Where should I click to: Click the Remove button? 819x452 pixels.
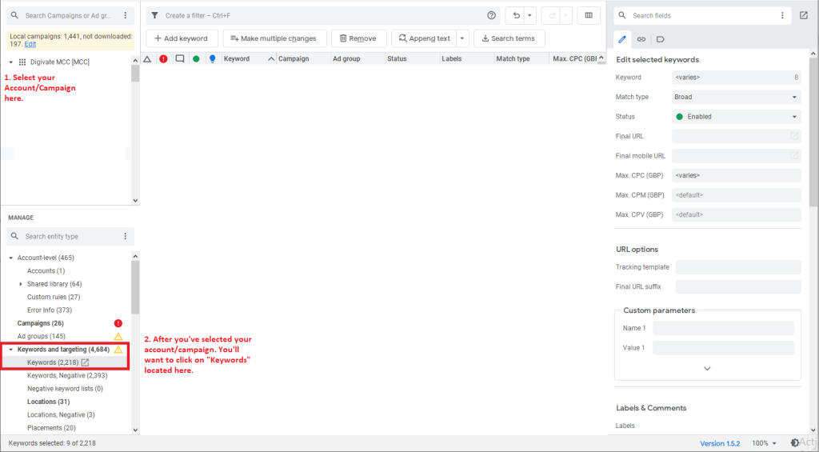pos(359,38)
